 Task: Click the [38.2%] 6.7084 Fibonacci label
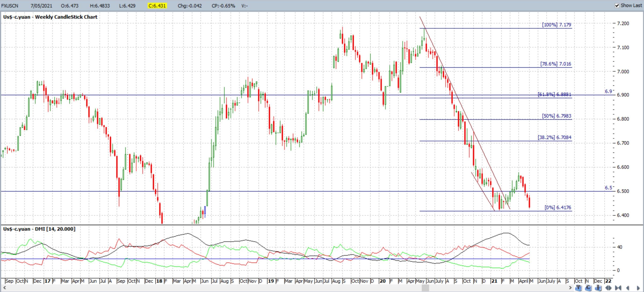[554, 137]
